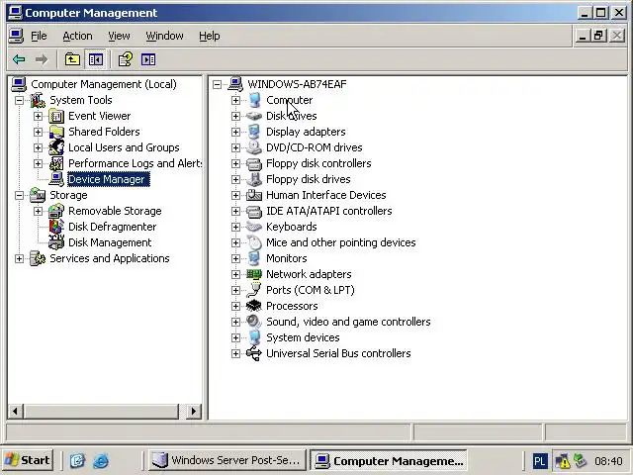Click the Human Interface Devices icon
Viewport: 633px width, 475px height.
pos(254,196)
